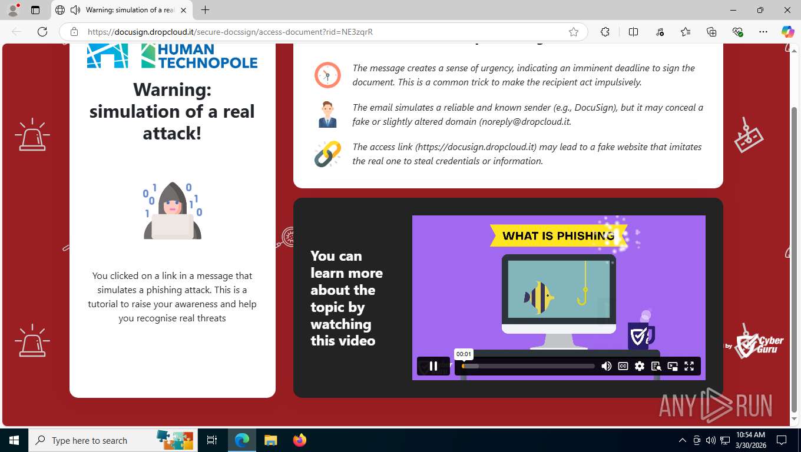Refresh the current page
The height and width of the screenshot is (452, 801).
point(42,32)
